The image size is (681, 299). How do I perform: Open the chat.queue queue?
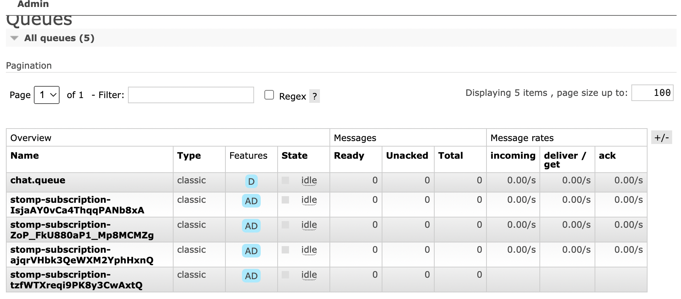[38, 180]
